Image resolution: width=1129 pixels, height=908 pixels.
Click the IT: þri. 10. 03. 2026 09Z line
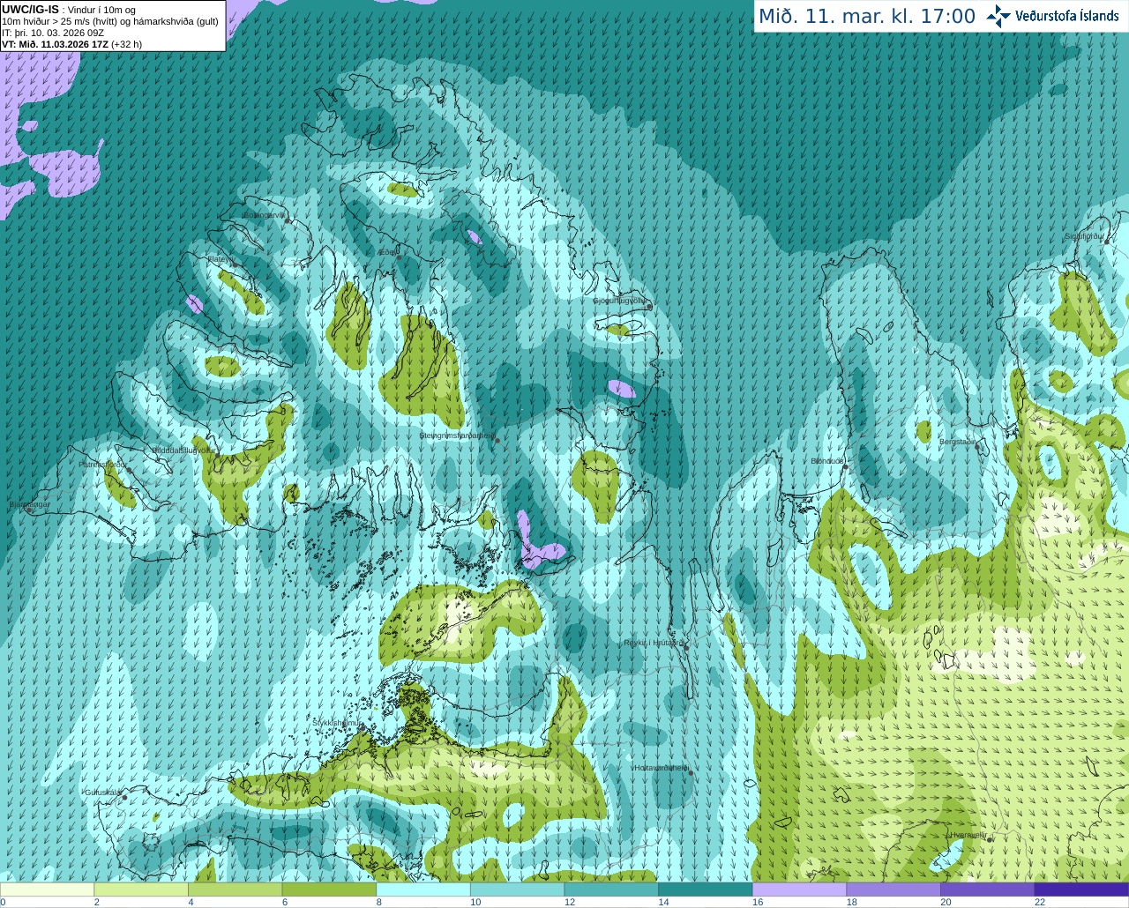click(x=53, y=33)
